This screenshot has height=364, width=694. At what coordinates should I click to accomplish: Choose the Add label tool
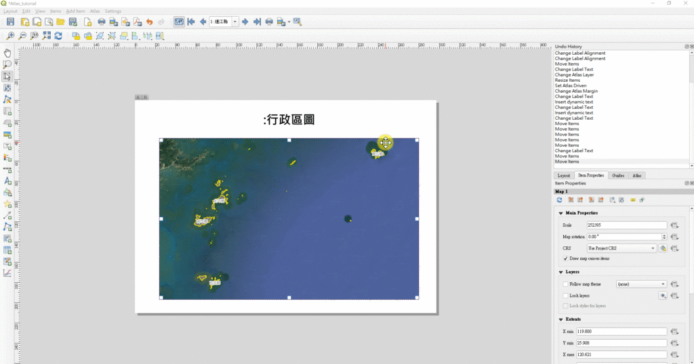7,146
